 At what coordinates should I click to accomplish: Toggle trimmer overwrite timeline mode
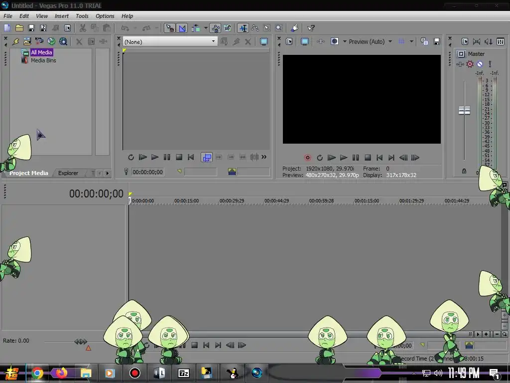coord(207,157)
